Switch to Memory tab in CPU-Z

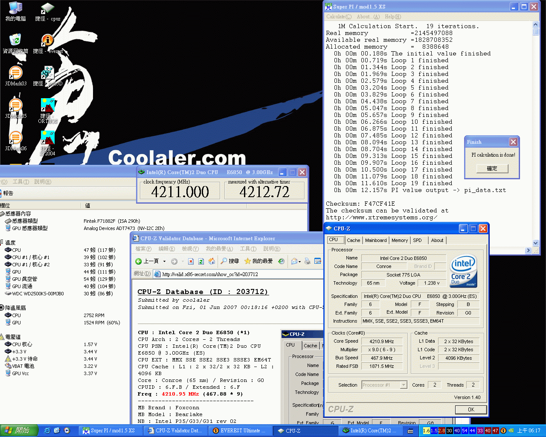pos(400,240)
